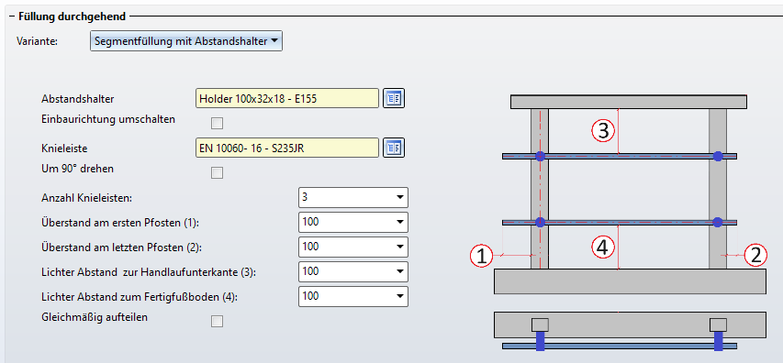The height and width of the screenshot is (363, 783).
Task: Click circled marker 2 in the diagram
Action: click(755, 256)
